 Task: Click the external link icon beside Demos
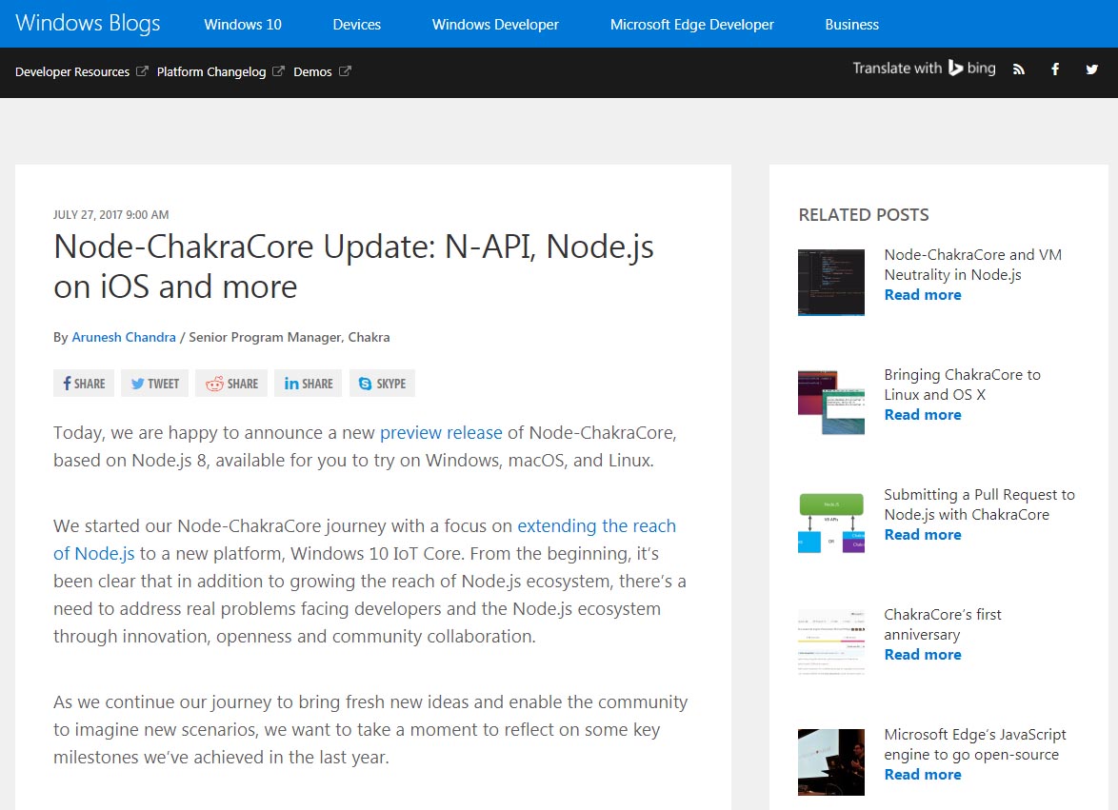345,70
